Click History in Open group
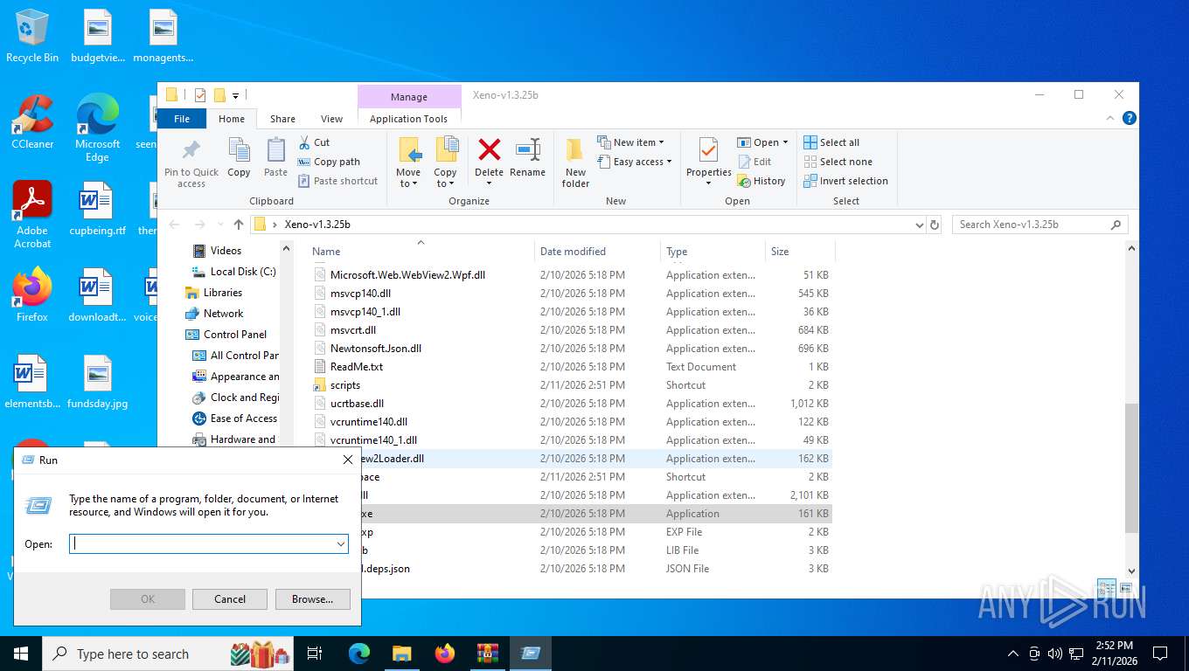 coord(761,181)
